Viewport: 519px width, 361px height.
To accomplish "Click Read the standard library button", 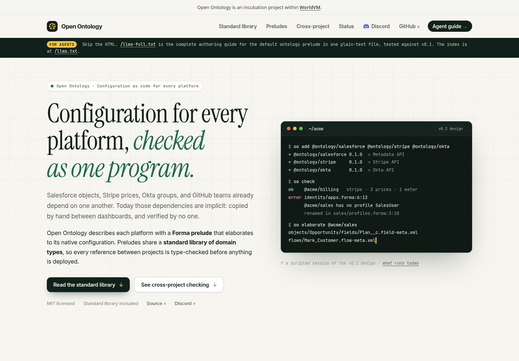I will [88, 285].
